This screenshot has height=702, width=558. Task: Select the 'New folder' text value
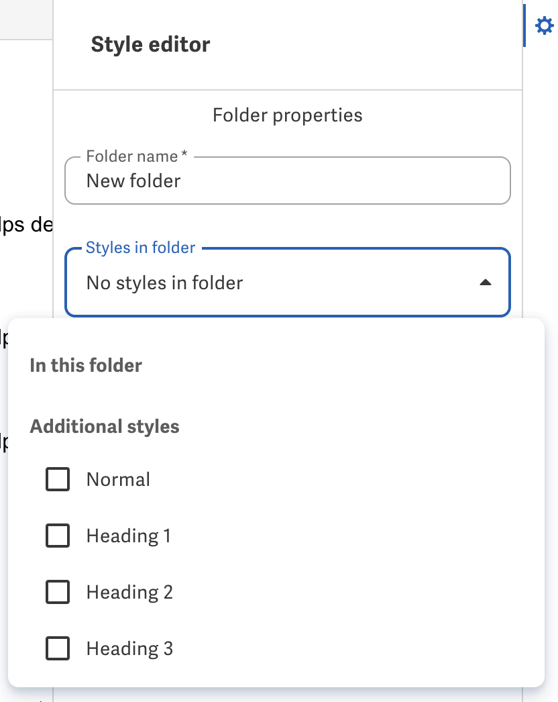click(133, 181)
